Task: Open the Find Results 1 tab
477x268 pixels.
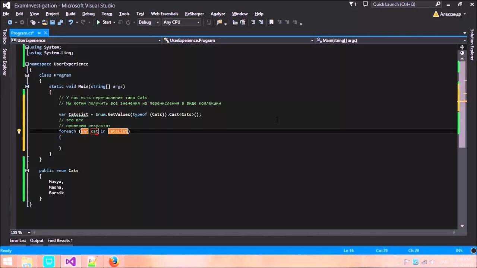Action: tap(60, 240)
